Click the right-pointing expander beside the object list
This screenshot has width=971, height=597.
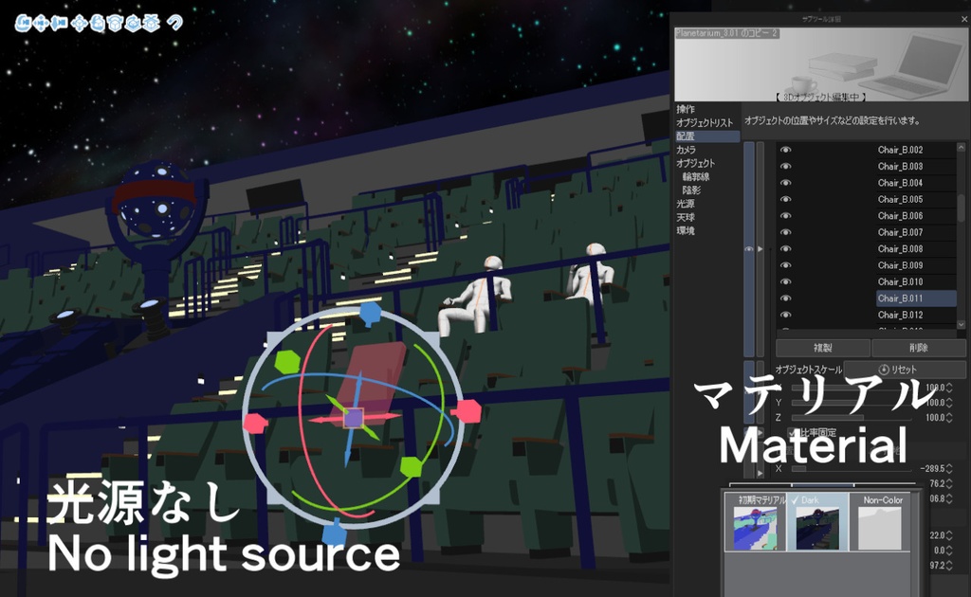pyautogui.click(x=762, y=246)
